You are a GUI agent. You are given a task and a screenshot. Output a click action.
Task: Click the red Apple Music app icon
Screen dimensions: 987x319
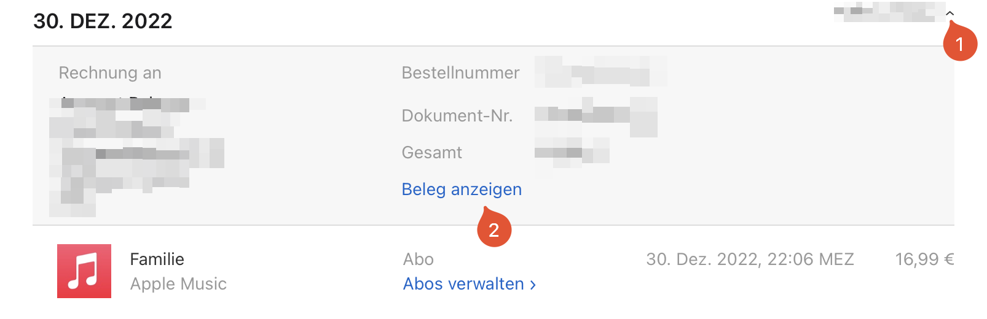84,271
